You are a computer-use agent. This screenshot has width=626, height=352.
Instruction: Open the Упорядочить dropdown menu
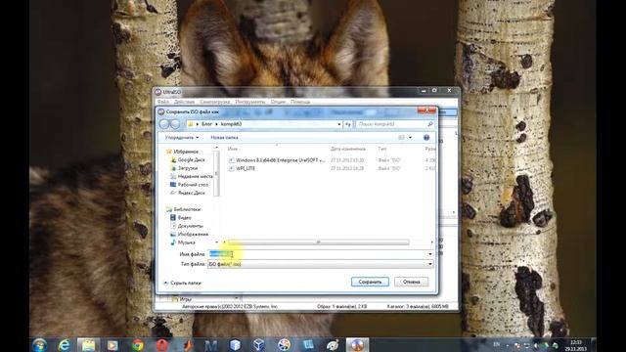(182, 137)
